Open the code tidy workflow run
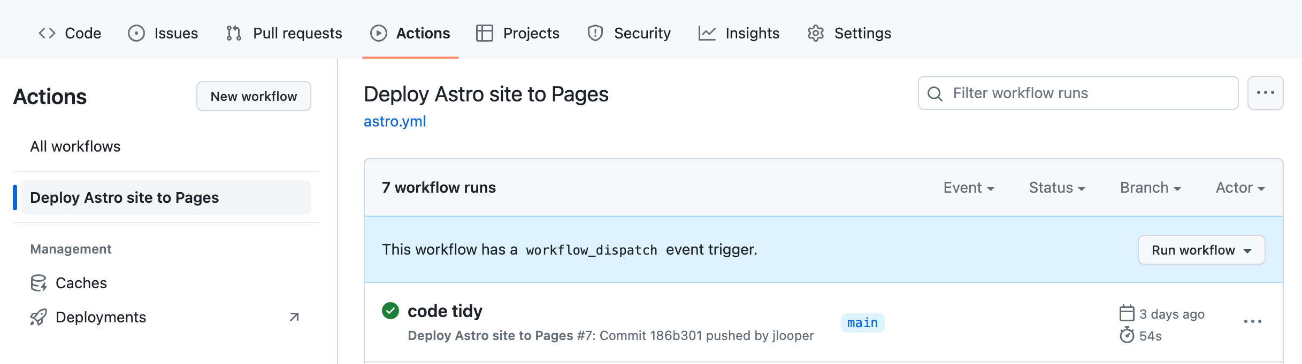This screenshot has height=364, width=1302. [x=445, y=311]
